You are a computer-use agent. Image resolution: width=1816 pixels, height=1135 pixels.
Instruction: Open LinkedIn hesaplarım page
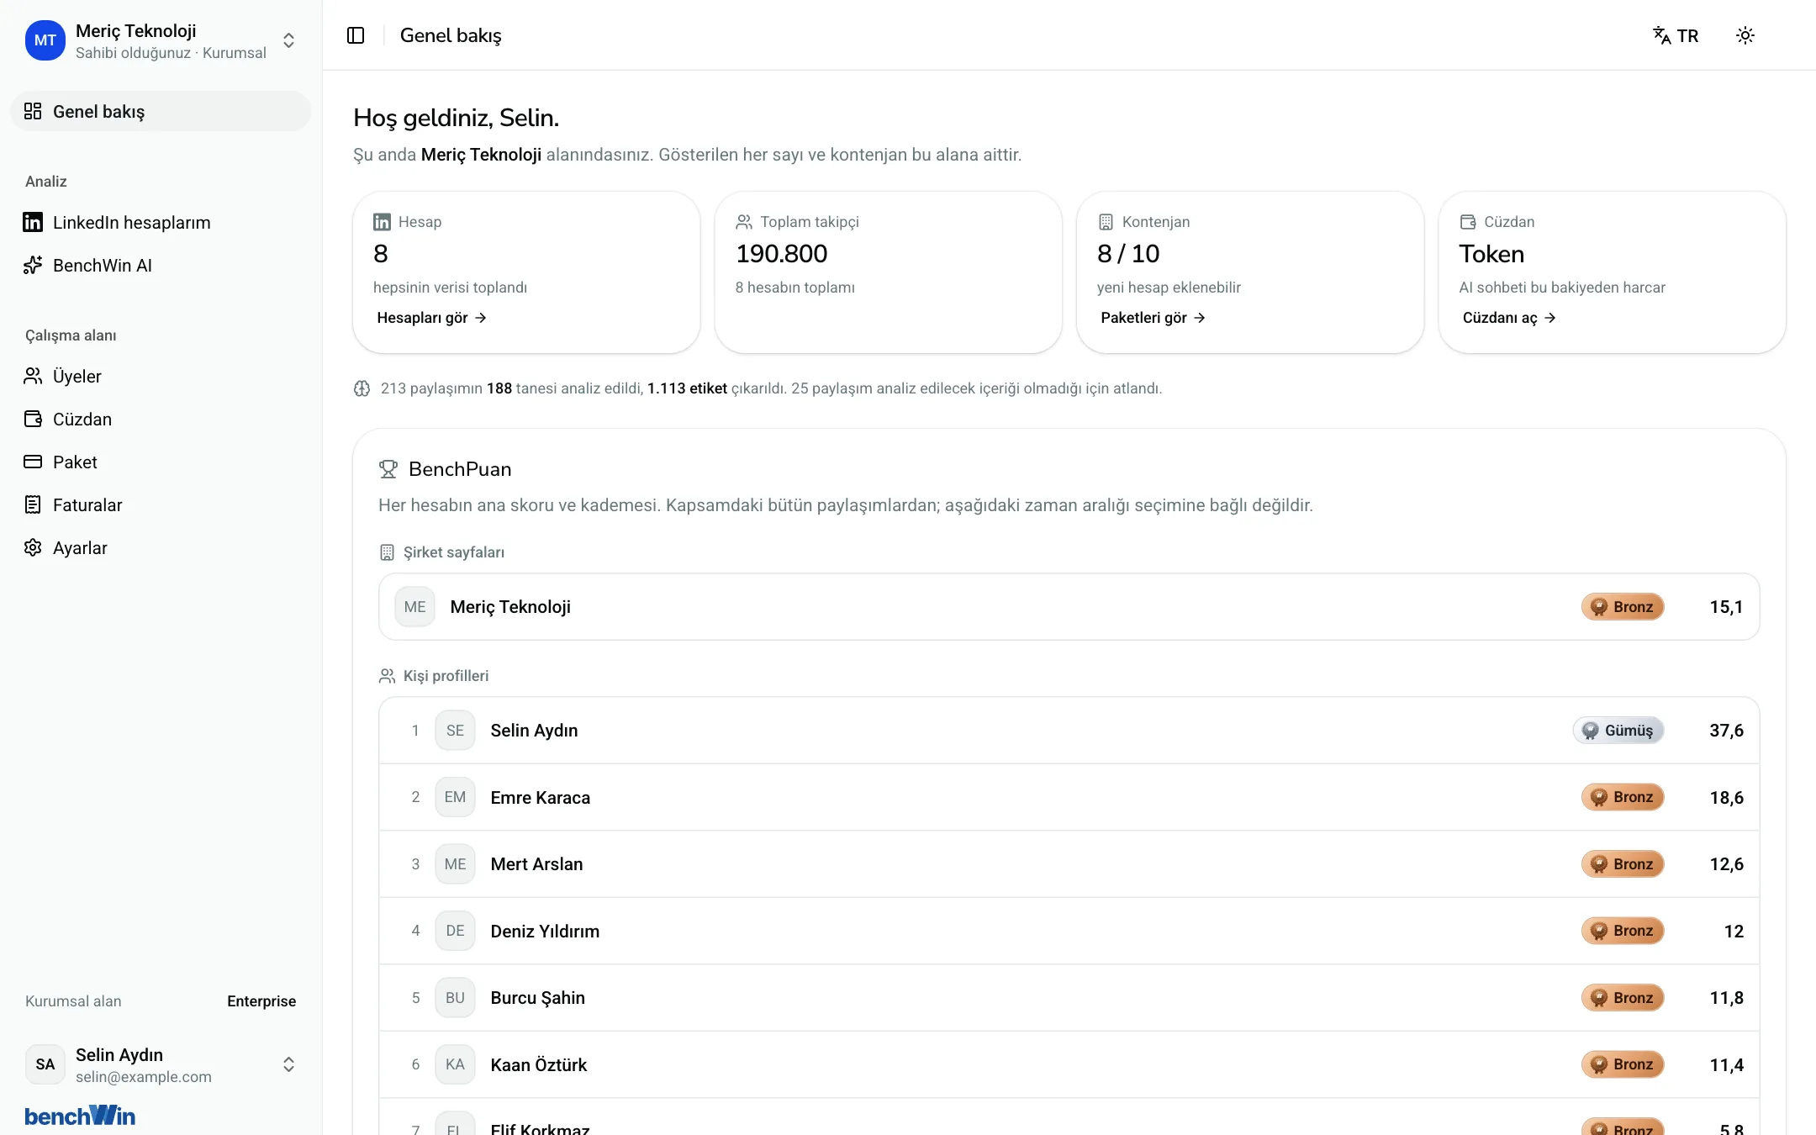(x=161, y=222)
